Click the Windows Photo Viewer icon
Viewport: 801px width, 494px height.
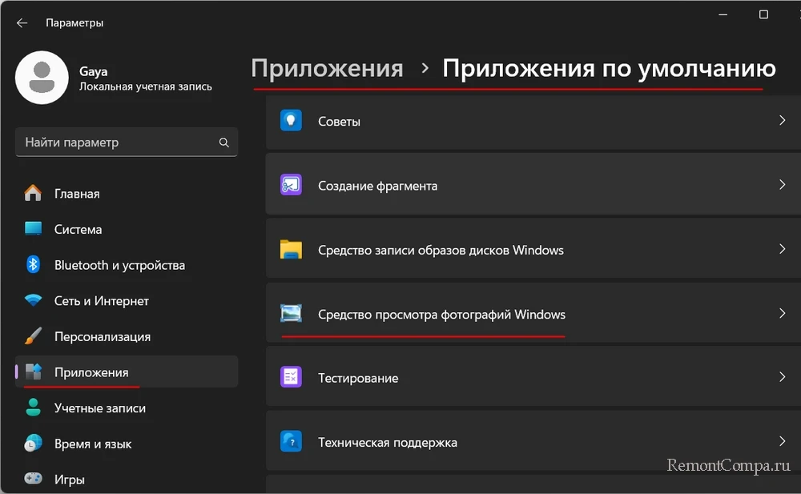tap(290, 314)
